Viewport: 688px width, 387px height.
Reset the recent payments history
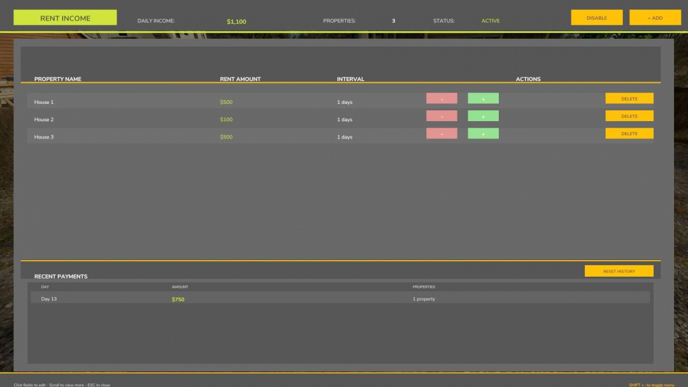click(x=619, y=270)
